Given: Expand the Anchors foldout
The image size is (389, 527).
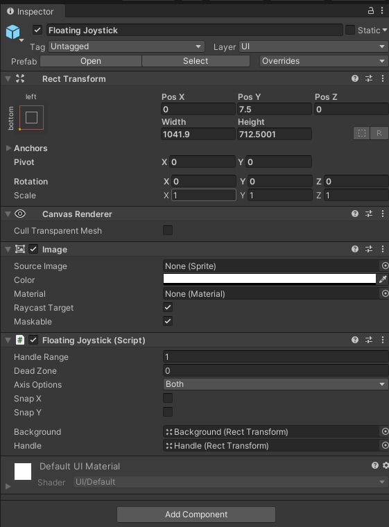Looking at the screenshot, I should coord(8,148).
